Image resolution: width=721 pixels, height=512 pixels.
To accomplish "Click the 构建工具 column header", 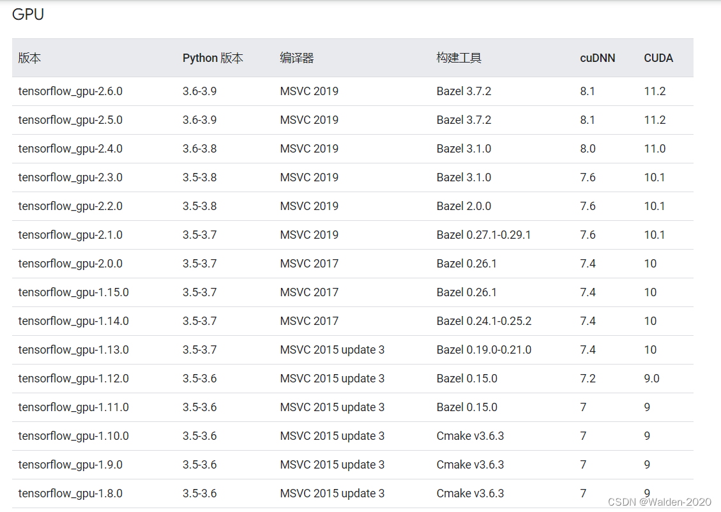I will (x=459, y=58).
